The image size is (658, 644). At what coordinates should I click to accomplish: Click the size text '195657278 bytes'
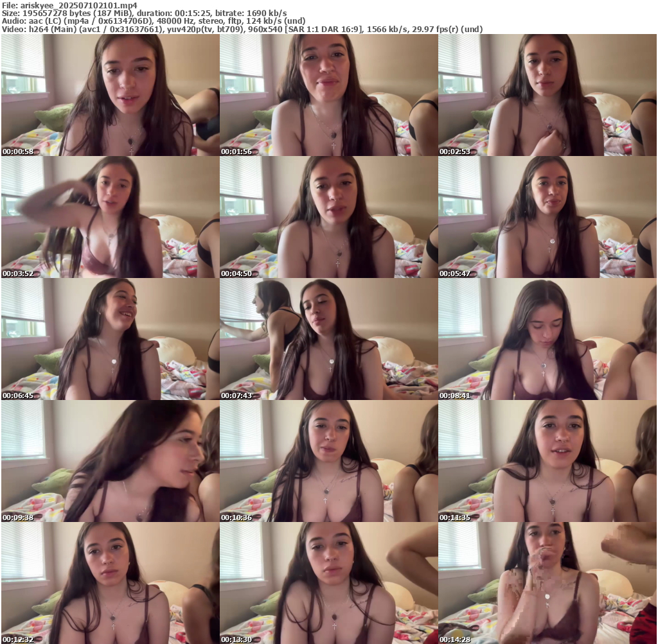click(55, 13)
